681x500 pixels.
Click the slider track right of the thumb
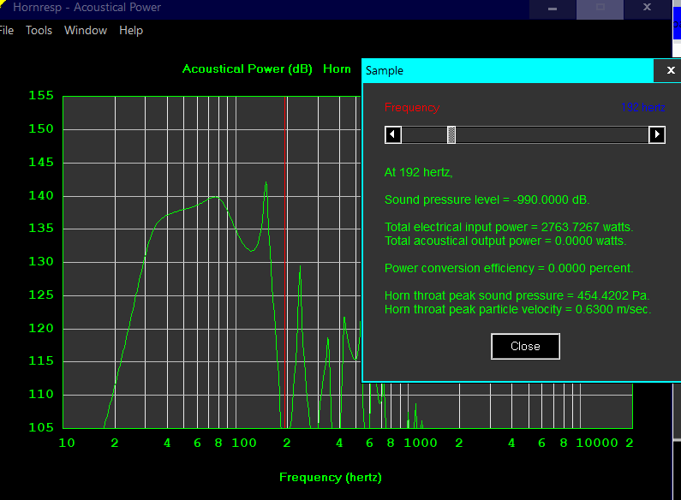tap(552, 134)
